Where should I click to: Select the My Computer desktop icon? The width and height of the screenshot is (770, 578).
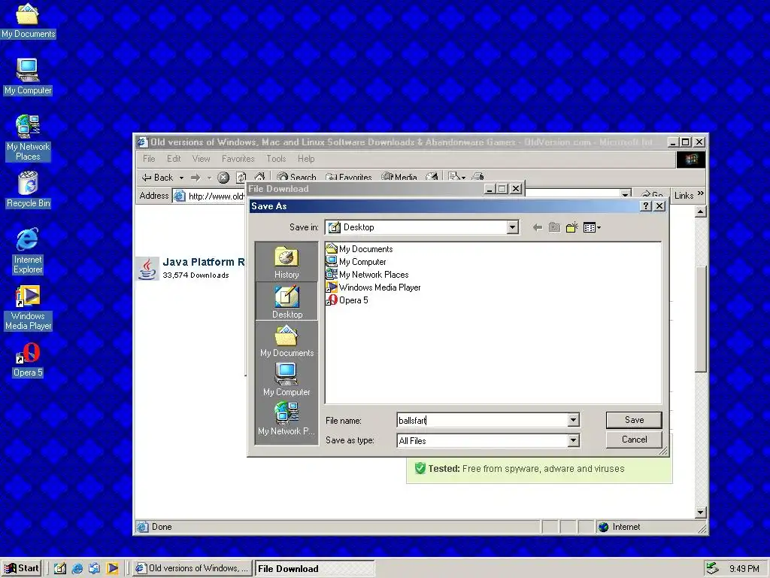pos(28,77)
